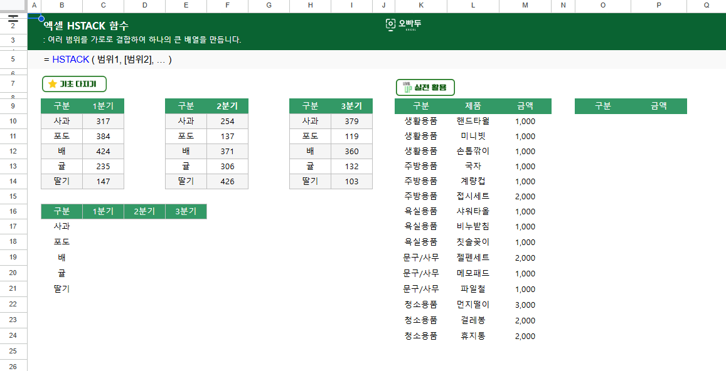This screenshot has height=371, width=726.
Task: Select the 2,000 amount beside 접시세트
Action: tap(525, 197)
